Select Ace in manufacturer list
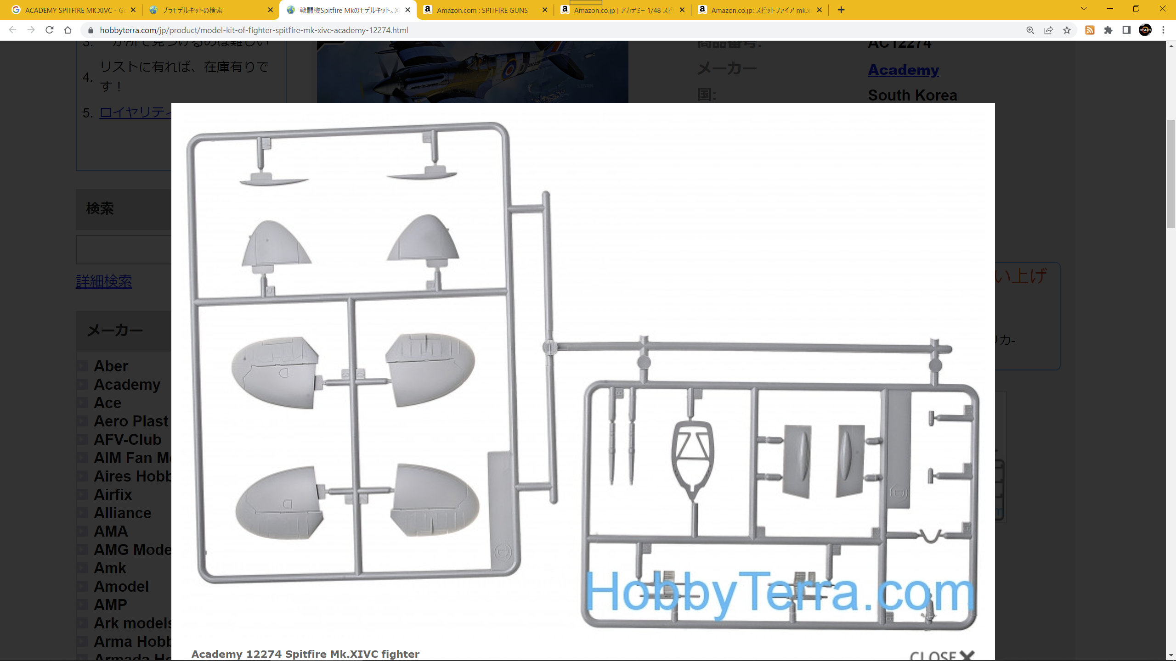 click(107, 403)
